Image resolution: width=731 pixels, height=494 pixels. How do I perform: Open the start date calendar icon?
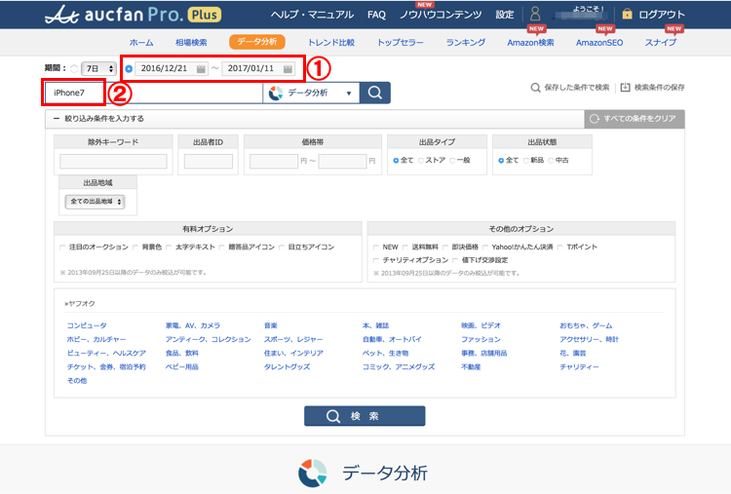(201, 69)
